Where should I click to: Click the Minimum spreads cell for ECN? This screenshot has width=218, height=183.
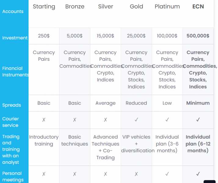click(x=198, y=103)
